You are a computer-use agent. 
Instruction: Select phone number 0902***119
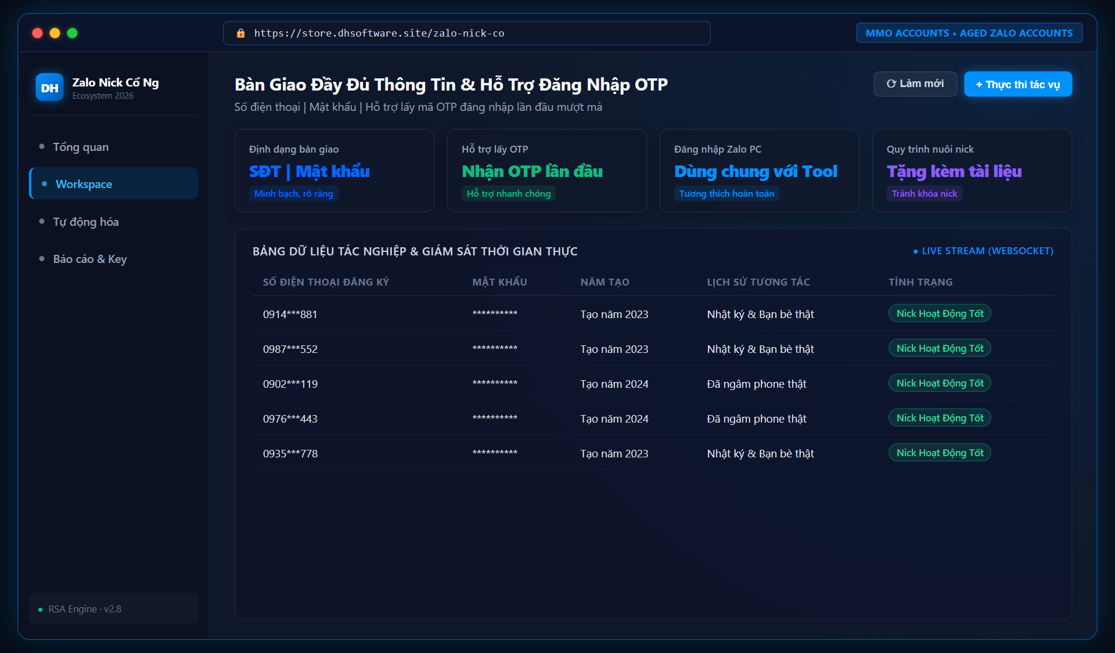pyautogui.click(x=290, y=384)
